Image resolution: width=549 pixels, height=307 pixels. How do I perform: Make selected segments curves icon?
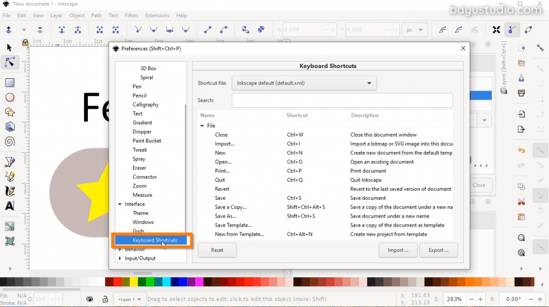click(x=224, y=30)
